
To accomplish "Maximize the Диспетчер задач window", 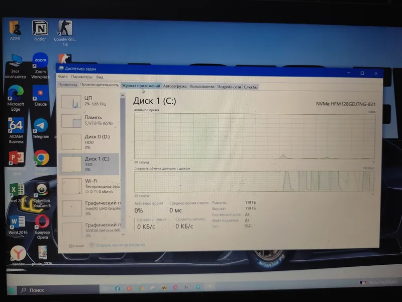I will 362,73.
